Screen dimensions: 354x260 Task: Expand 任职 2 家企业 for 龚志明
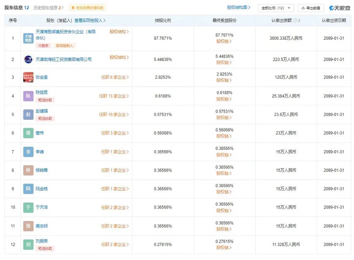click(x=115, y=226)
